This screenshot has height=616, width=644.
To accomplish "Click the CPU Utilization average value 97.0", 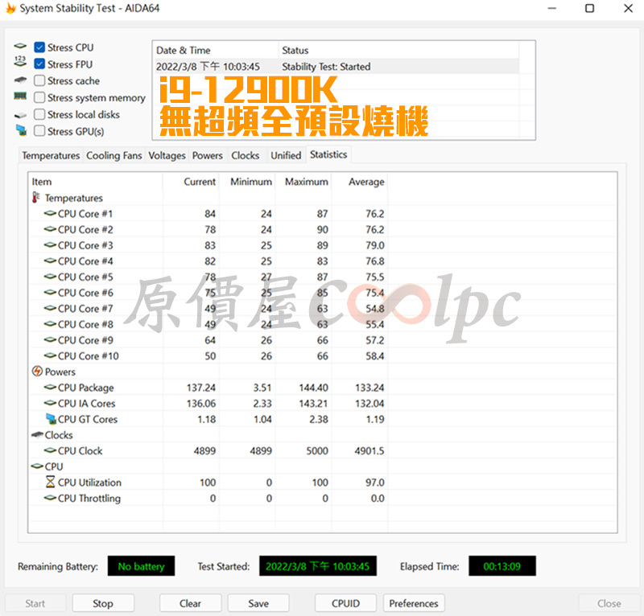I will pyautogui.click(x=375, y=483).
